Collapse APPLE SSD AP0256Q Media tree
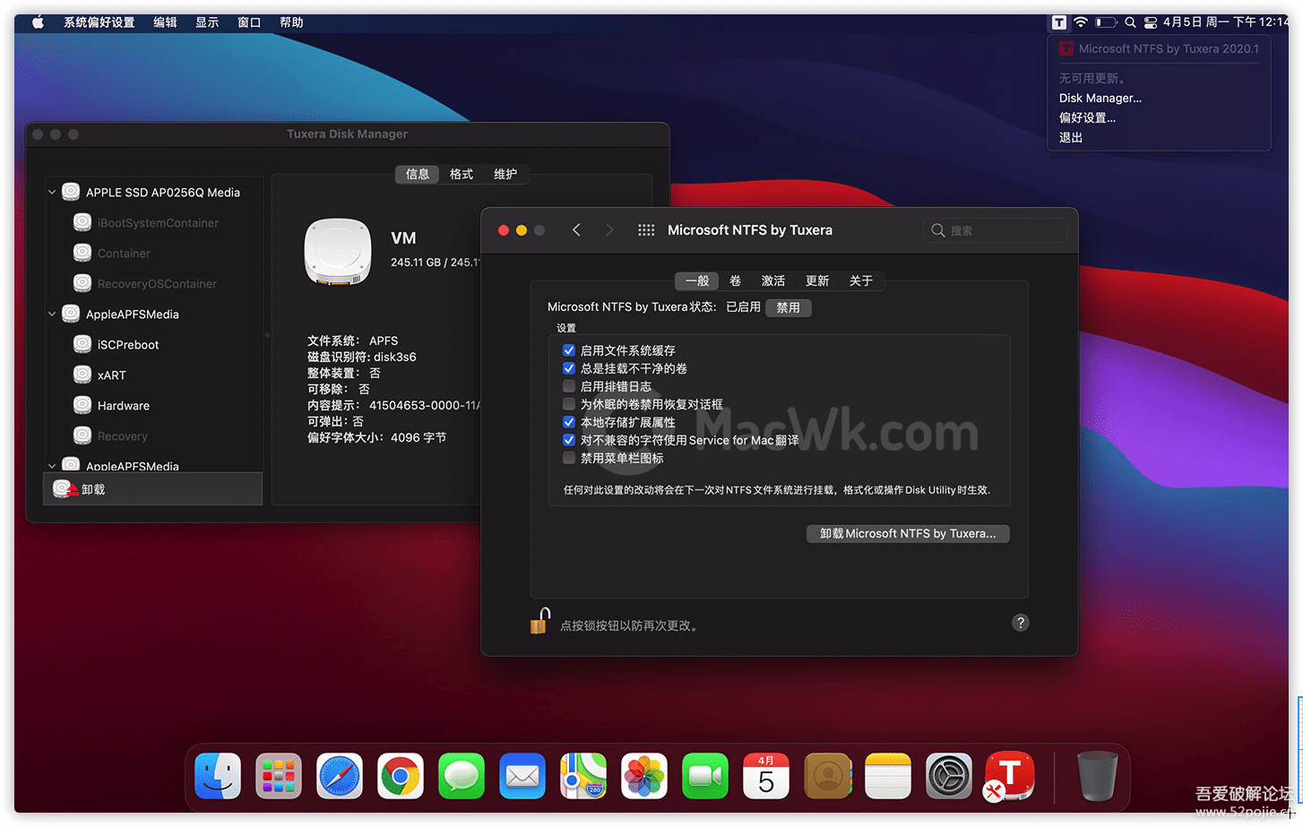This screenshot has height=827, width=1303. click(52, 193)
